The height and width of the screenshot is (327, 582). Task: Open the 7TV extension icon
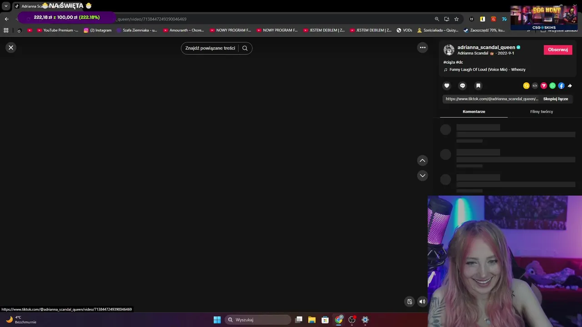pos(504,19)
